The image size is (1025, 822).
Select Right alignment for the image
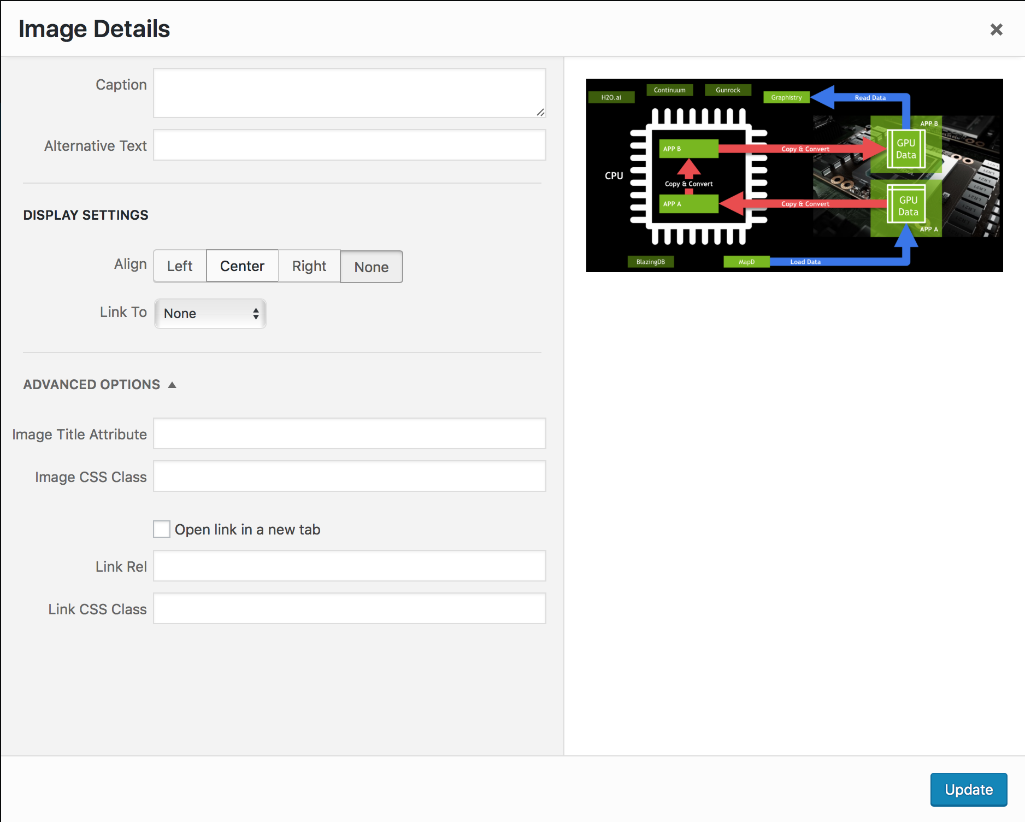(x=309, y=266)
